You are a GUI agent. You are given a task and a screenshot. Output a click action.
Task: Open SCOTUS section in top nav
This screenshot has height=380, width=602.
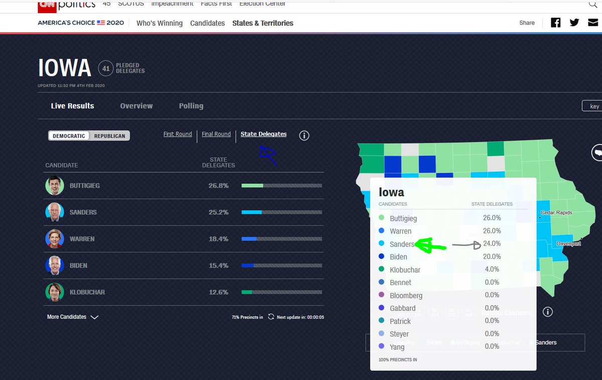coord(131,4)
